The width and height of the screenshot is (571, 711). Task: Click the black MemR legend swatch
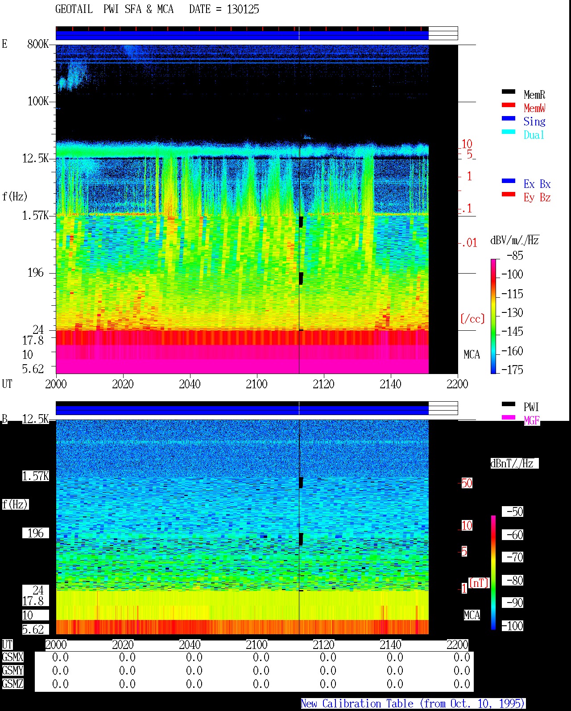tap(509, 91)
